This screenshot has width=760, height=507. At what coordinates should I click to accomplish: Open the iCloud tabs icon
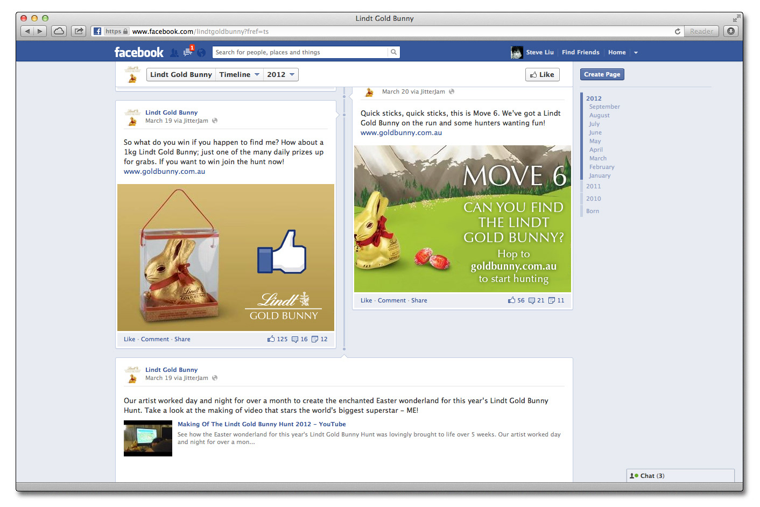point(59,31)
